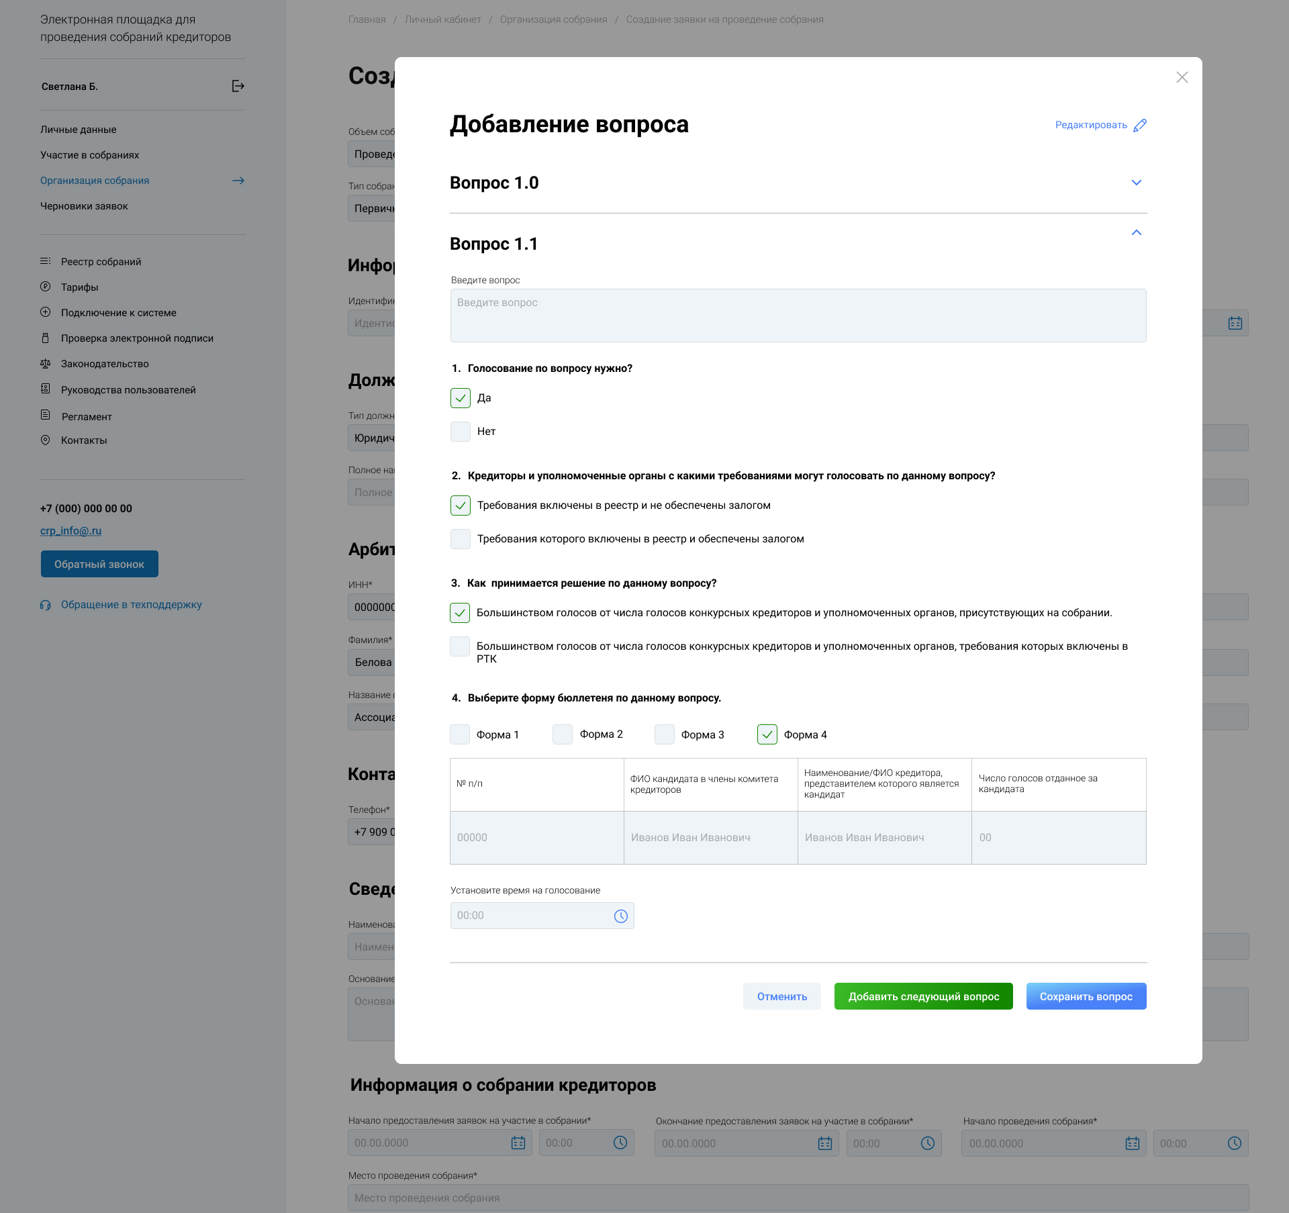Click the icon for Проверка электронной подписи
Viewport: 1289px width, 1213px height.
point(45,338)
